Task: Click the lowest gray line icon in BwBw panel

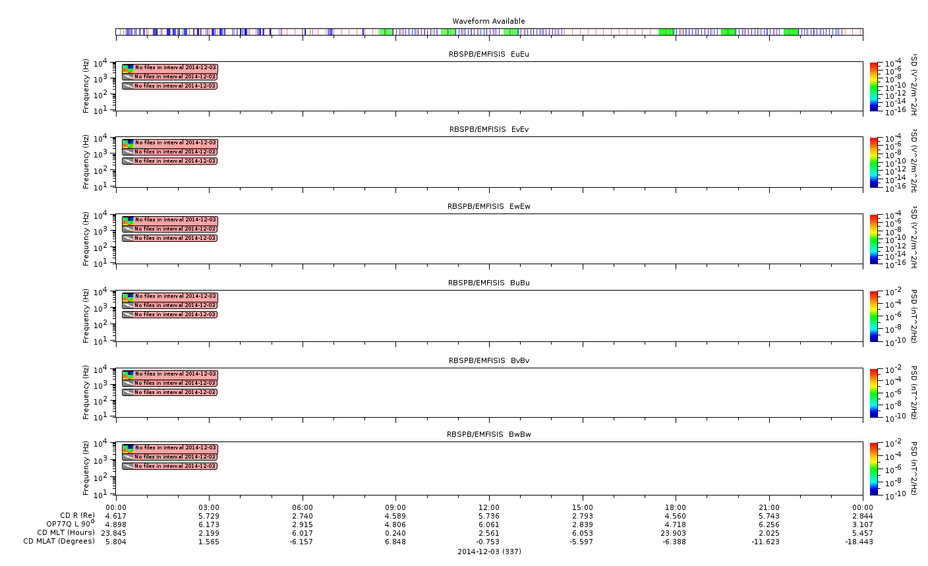Action: tap(128, 467)
